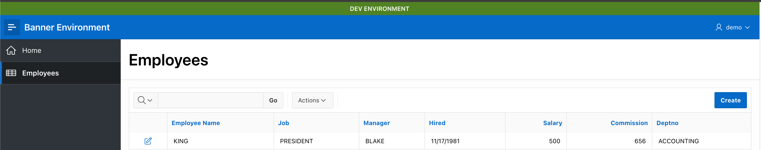Click the commission value 656

tap(640, 141)
